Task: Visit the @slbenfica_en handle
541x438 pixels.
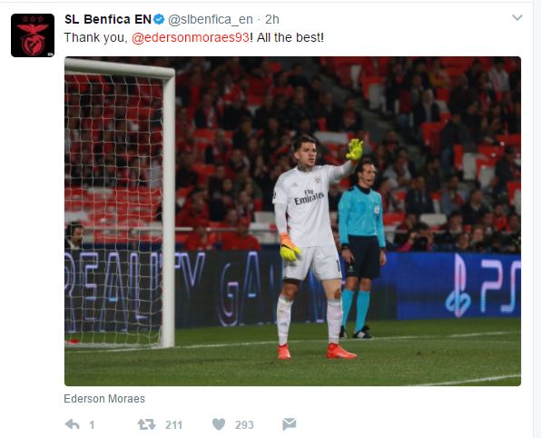Action: click(211, 20)
